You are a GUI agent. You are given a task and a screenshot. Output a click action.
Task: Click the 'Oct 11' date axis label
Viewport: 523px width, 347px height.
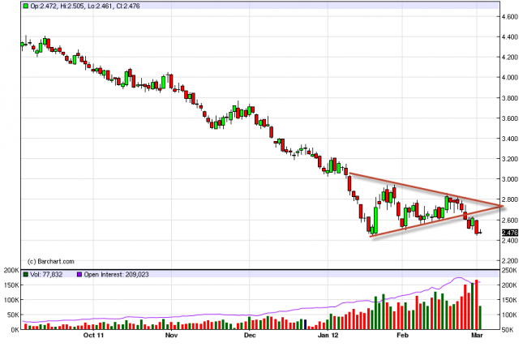pyautogui.click(x=93, y=336)
